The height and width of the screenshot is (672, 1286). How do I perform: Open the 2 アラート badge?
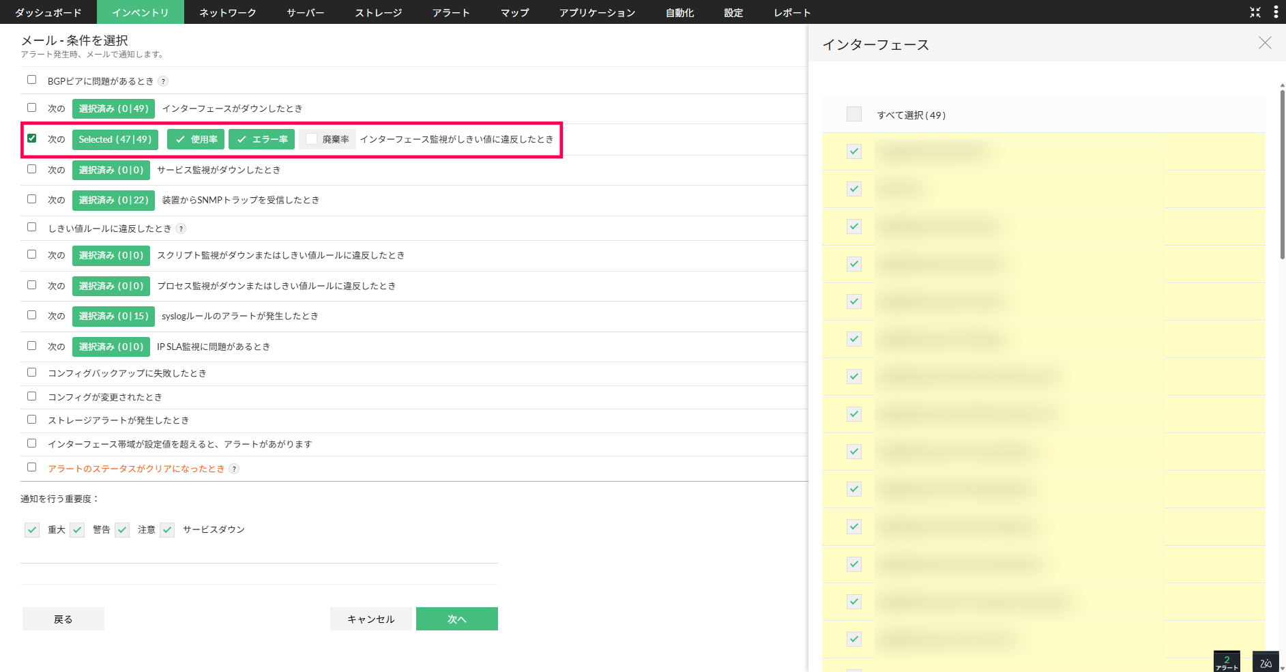coord(1227,662)
